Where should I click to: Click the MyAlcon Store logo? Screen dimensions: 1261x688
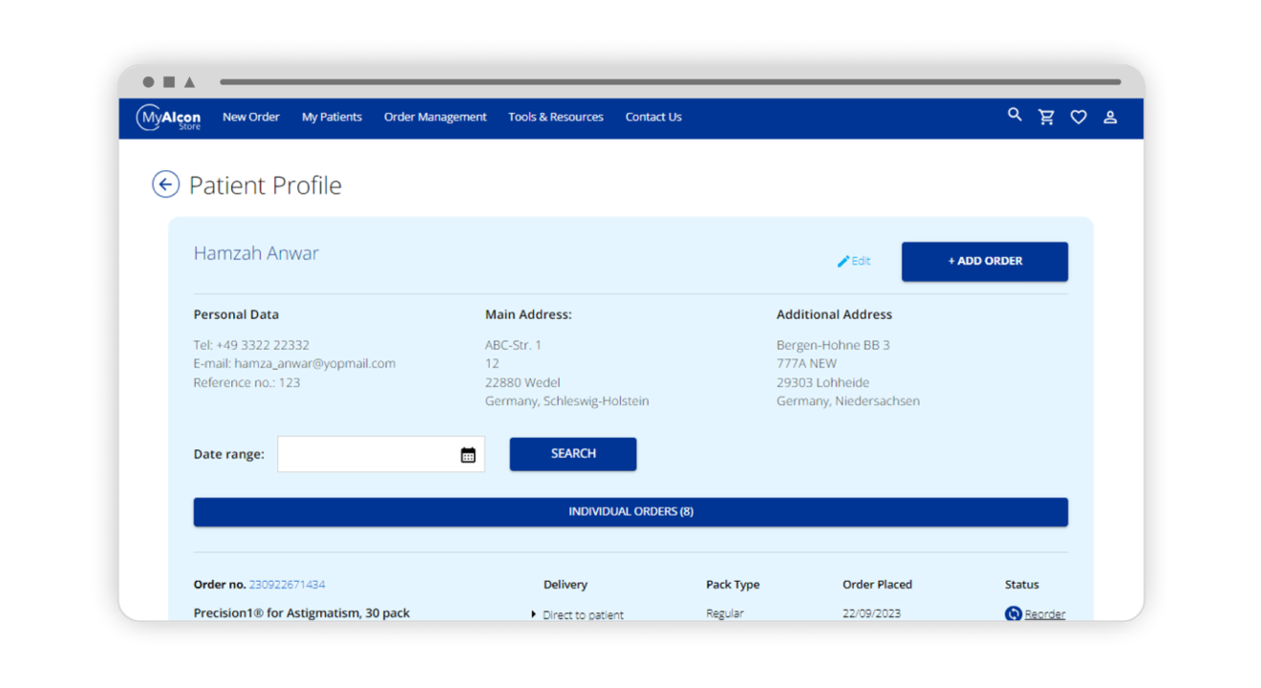point(168,118)
